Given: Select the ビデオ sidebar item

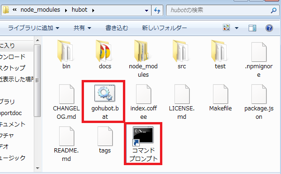Looking at the screenshot, I should pos(4,147).
